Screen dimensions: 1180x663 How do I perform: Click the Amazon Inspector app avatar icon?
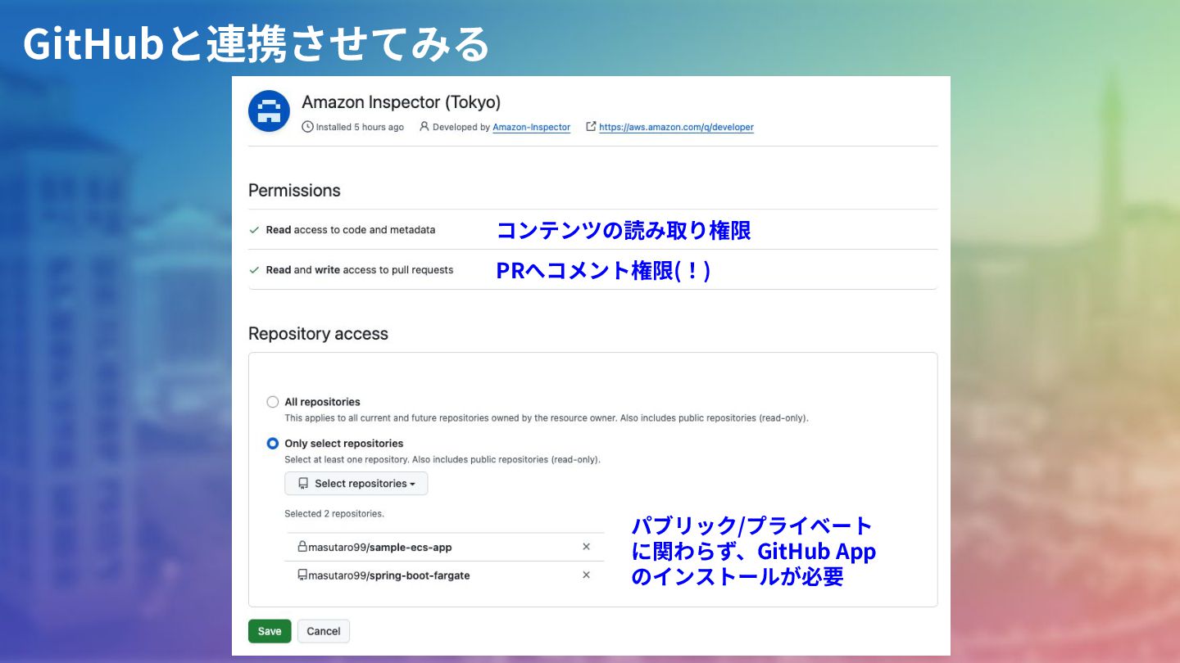[x=269, y=111]
